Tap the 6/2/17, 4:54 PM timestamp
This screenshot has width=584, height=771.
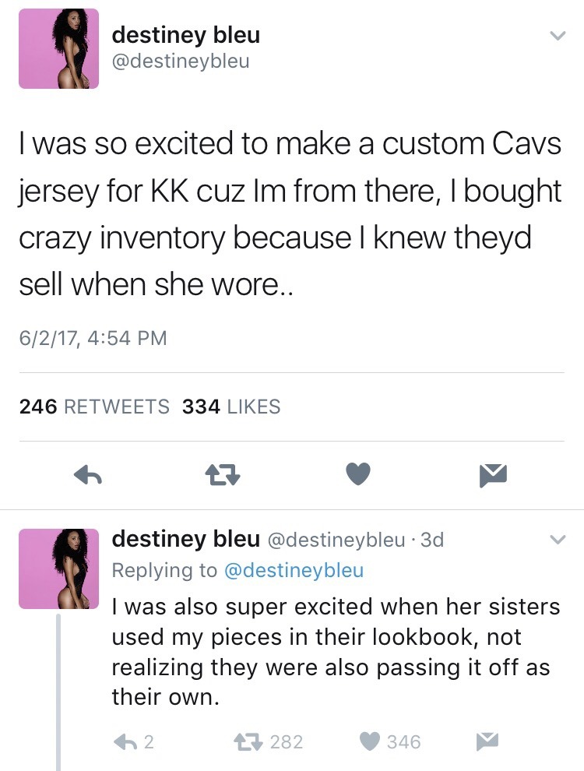point(93,338)
